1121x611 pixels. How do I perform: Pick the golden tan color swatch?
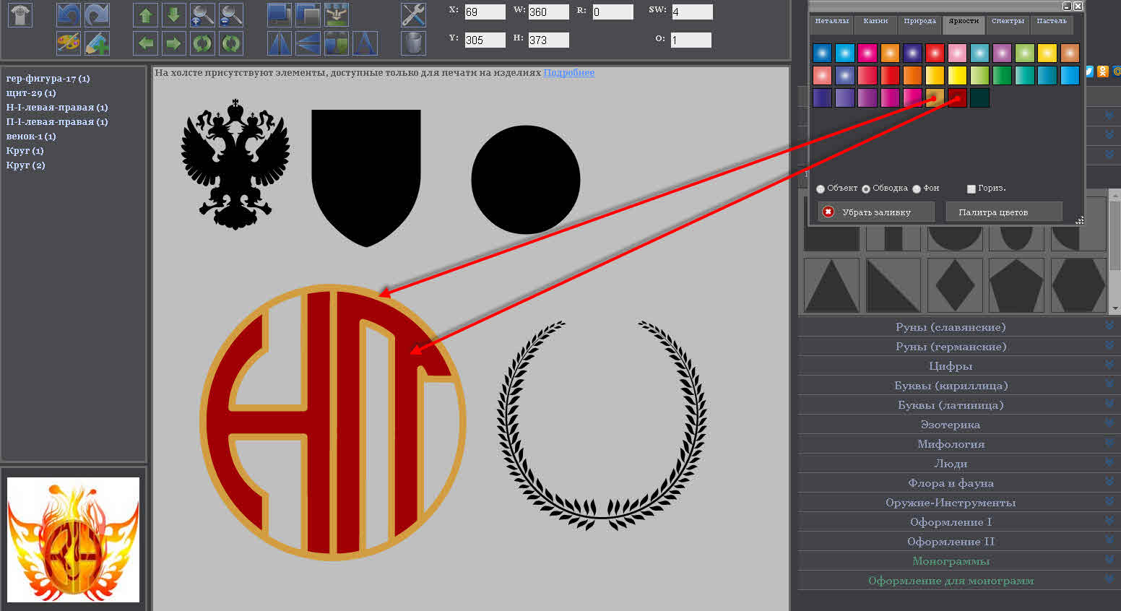935,97
